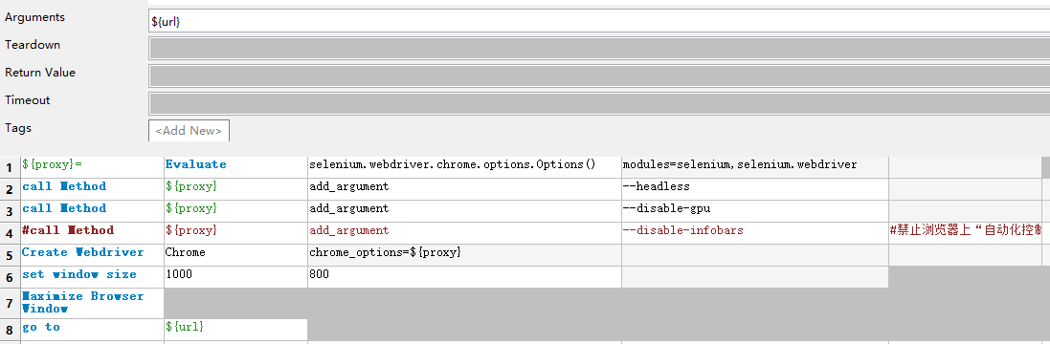Select row header number 1
The image size is (1050, 344).
click(x=10, y=167)
